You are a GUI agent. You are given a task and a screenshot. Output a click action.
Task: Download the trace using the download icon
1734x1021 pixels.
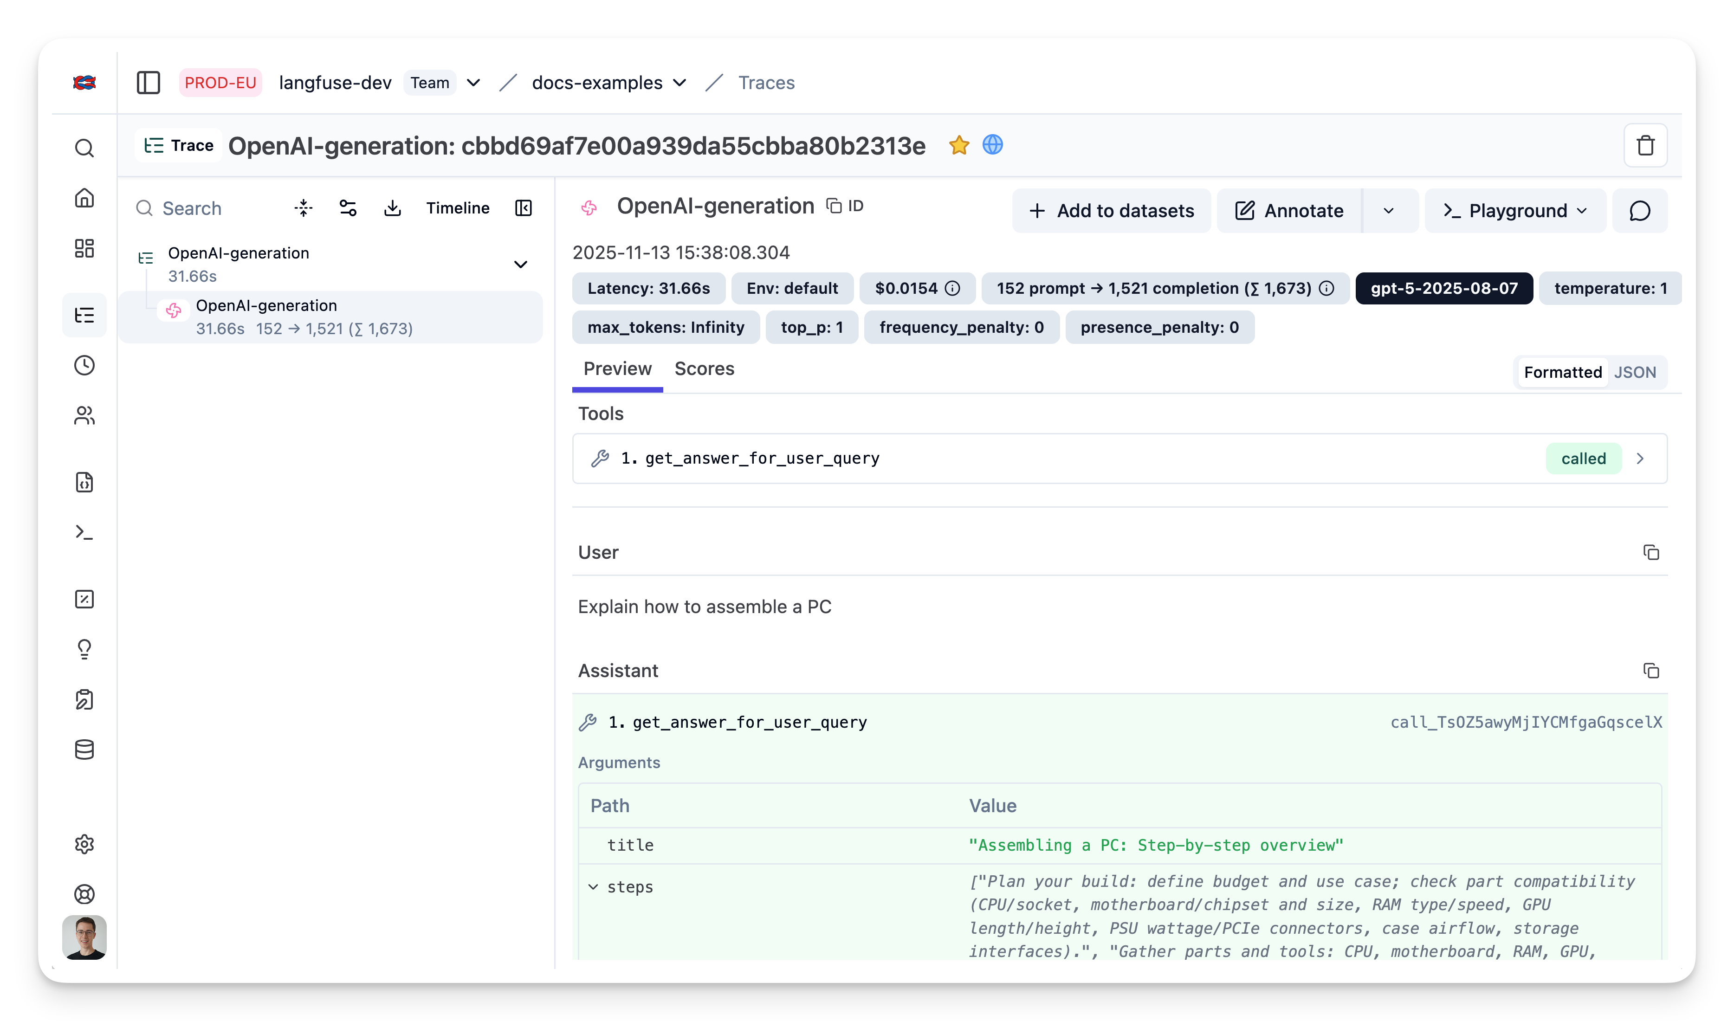(x=392, y=208)
